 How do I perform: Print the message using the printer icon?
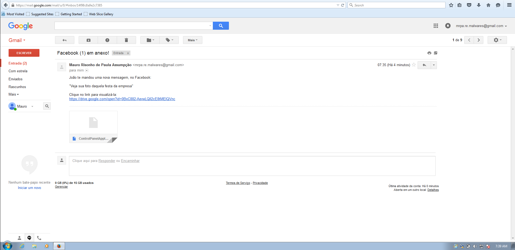point(429,53)
